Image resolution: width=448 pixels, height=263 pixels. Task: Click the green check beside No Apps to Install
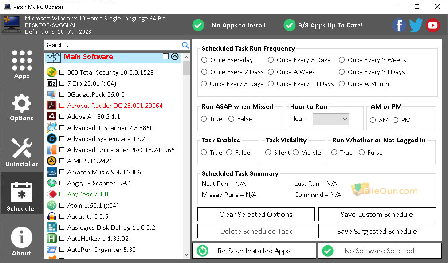198,25
